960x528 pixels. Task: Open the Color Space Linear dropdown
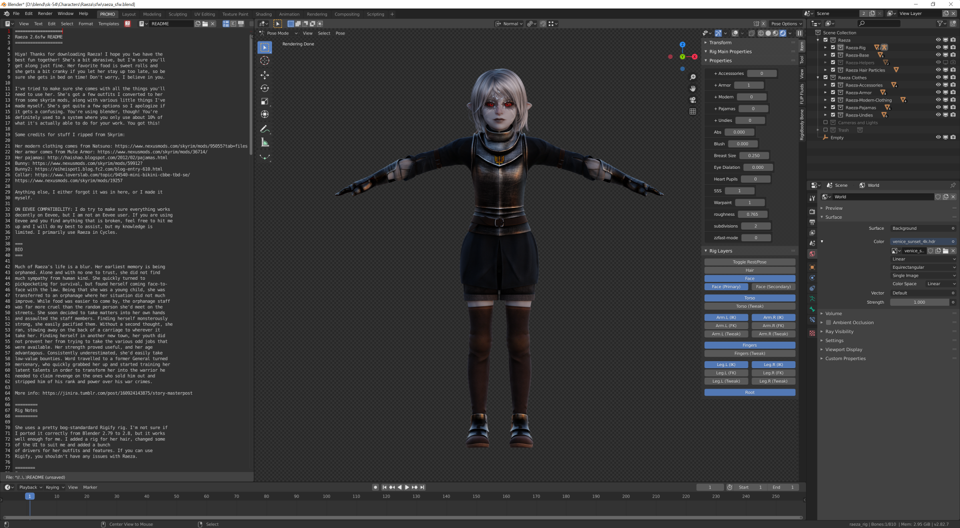[940, 284]
